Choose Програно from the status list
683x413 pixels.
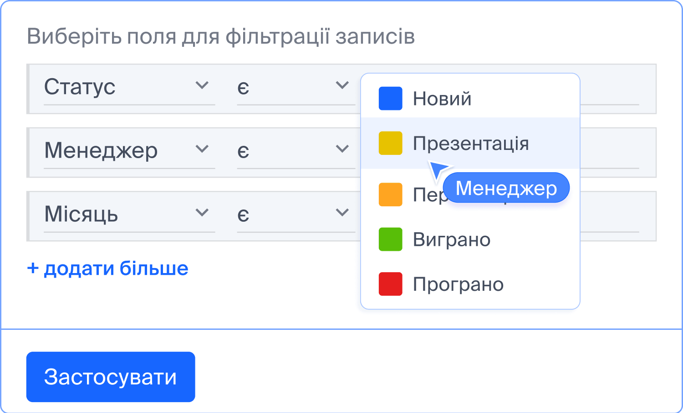458,284
